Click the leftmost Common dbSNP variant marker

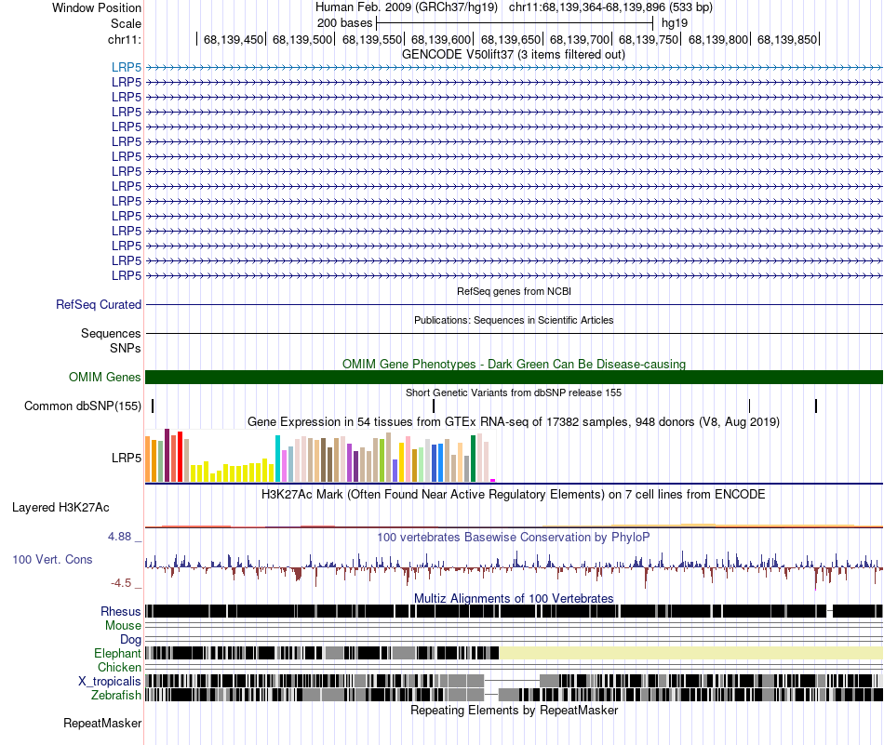coord(153,406)
